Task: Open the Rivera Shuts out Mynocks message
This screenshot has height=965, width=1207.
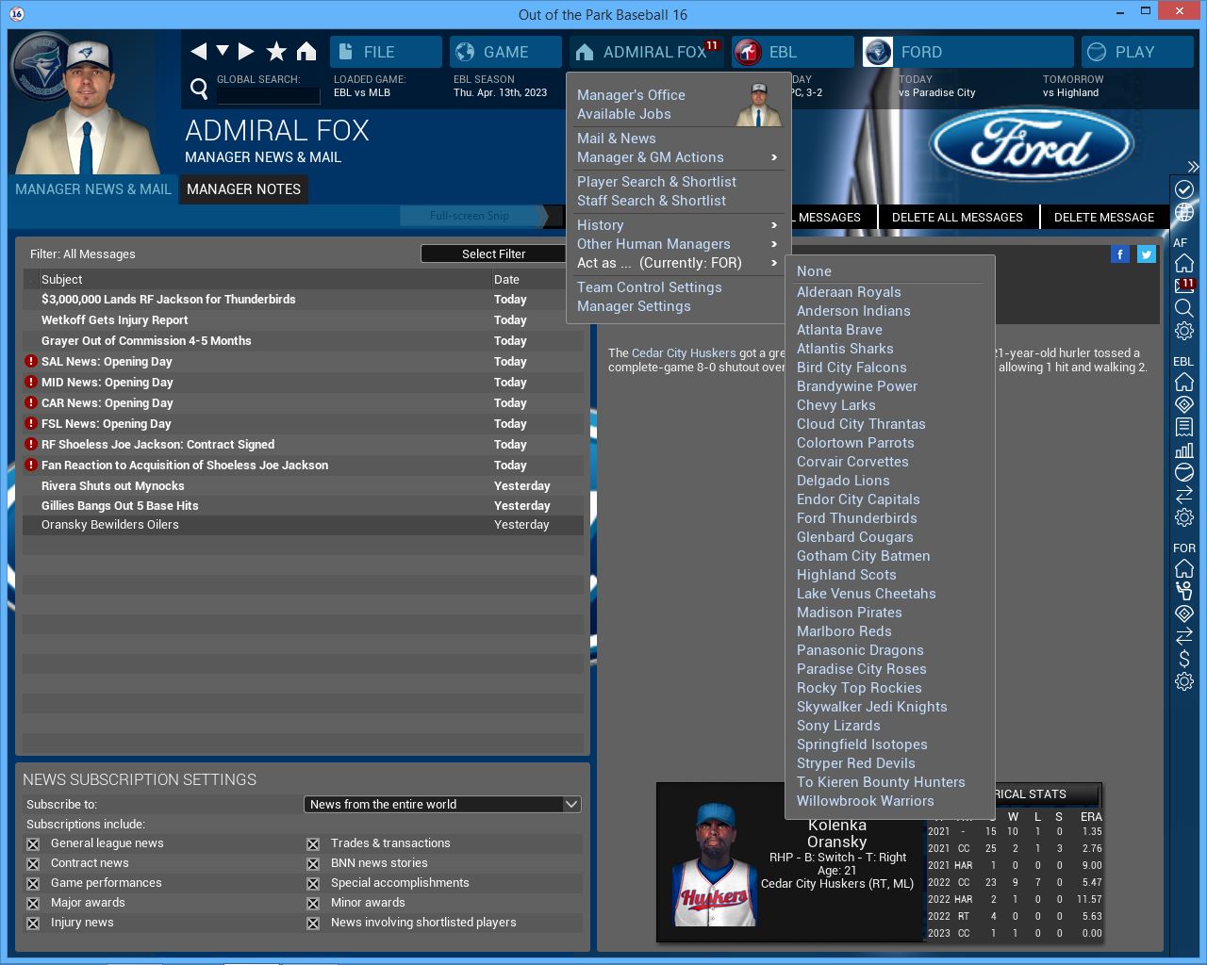Action: [113, 486]
